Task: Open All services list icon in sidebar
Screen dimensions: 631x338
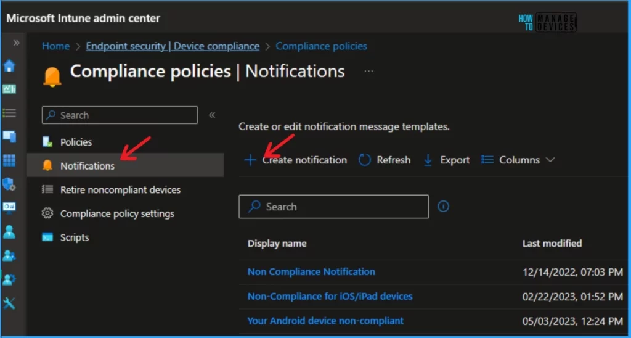Action: [x=9, y=113]
